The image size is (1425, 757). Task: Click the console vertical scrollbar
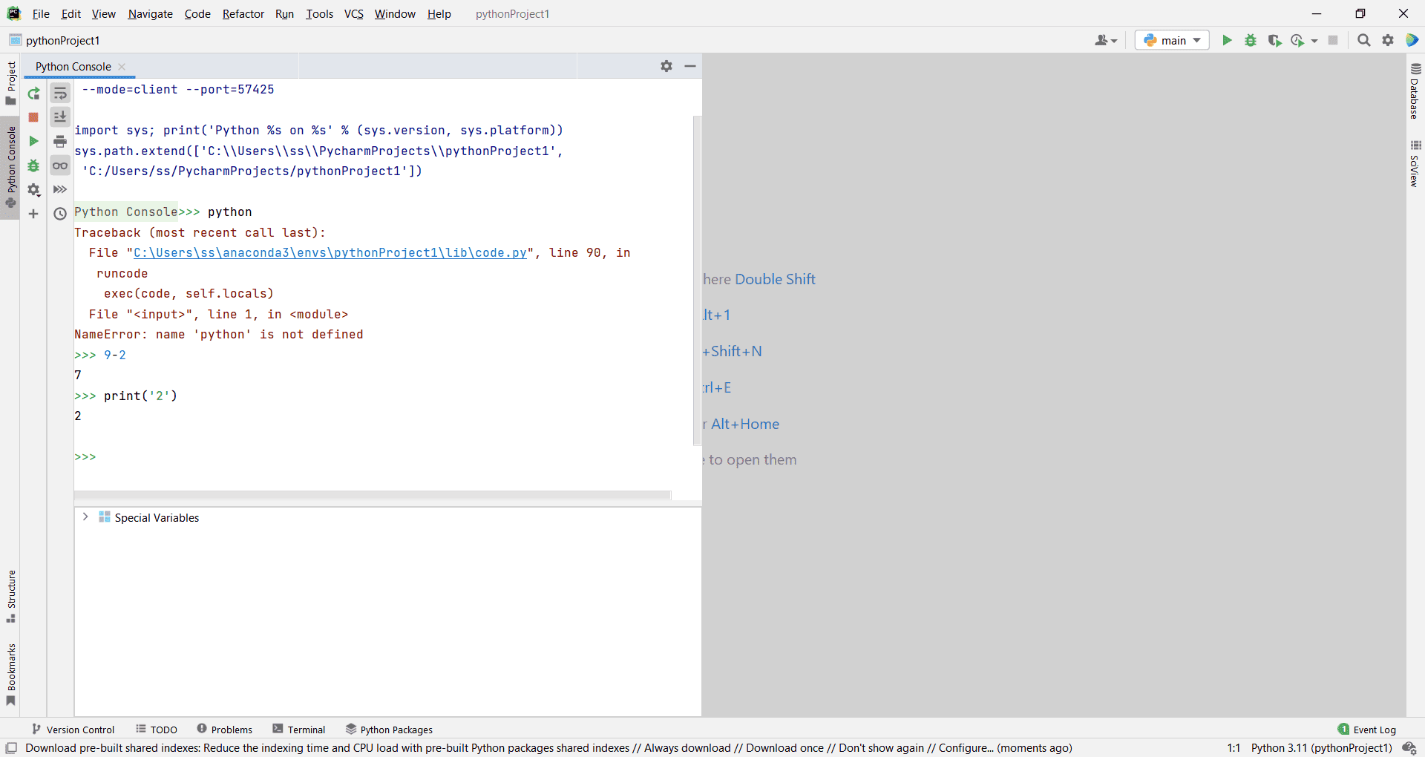coord(697,280)
